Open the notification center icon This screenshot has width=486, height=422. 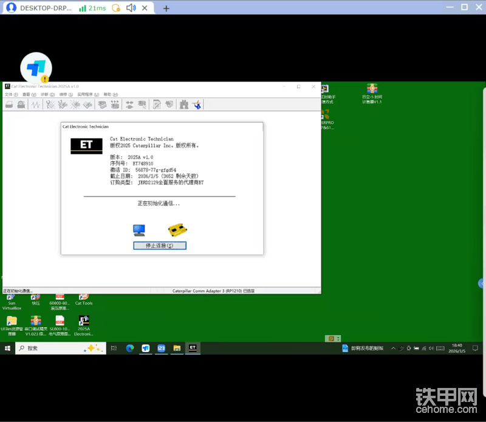[475, 348]
